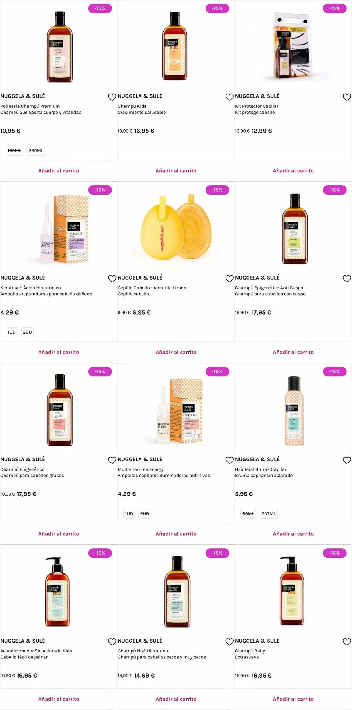
Task: Favorite the Polinesia Champú Premium heart icon
Action: click(112, 97)
